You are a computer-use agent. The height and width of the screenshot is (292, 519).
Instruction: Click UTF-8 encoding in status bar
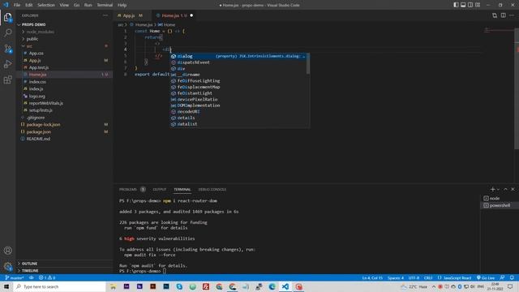414,277
